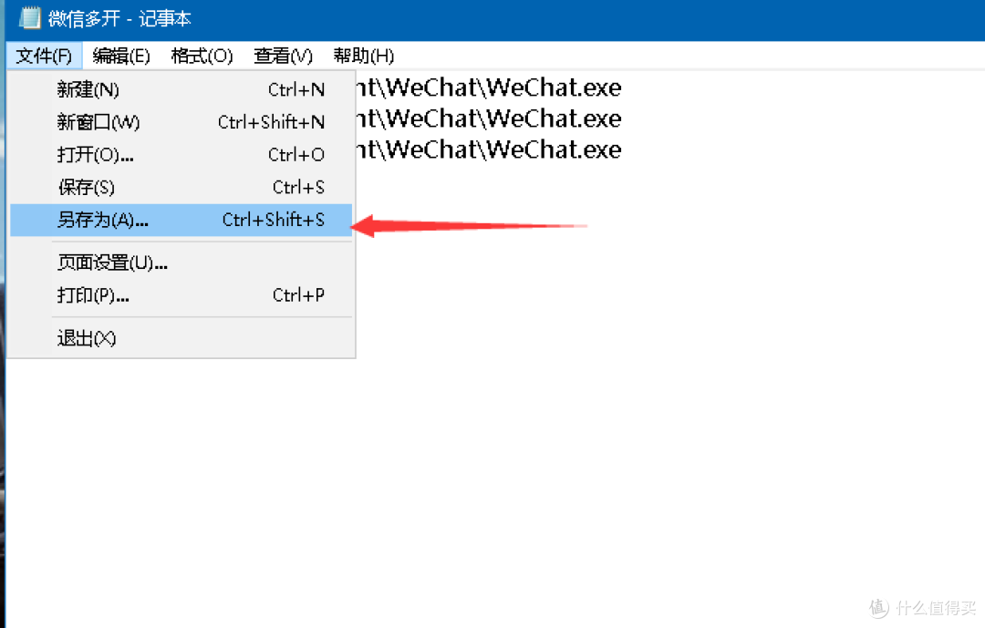
Task: Open the 帮助(H) menu
Action: click(x=364, y=56)
